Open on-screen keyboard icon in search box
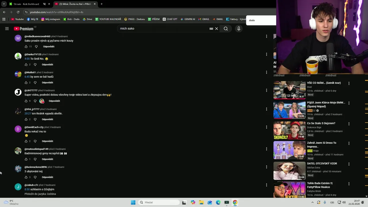 click(x=211, y=28)
